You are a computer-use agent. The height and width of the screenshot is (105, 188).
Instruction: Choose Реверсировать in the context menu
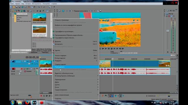click(x=76, y=67)
